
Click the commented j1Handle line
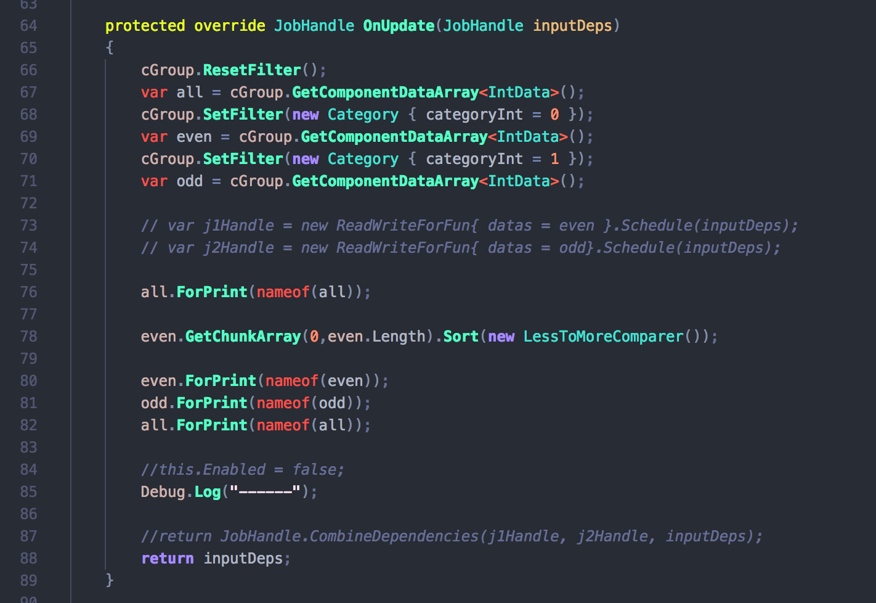pyautogui.click(x=469, y=226)
